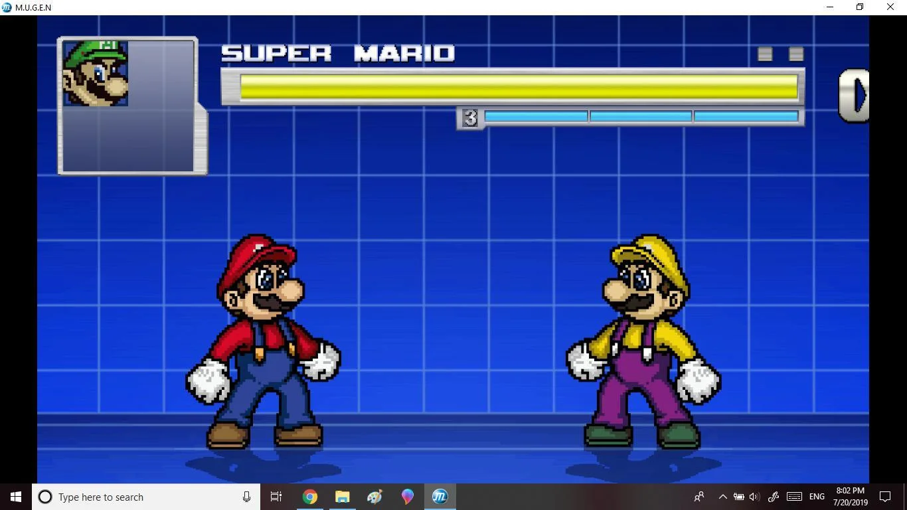Click the yellow health bar
Viewport: 907px width, 510px height.
pos(519,87)
